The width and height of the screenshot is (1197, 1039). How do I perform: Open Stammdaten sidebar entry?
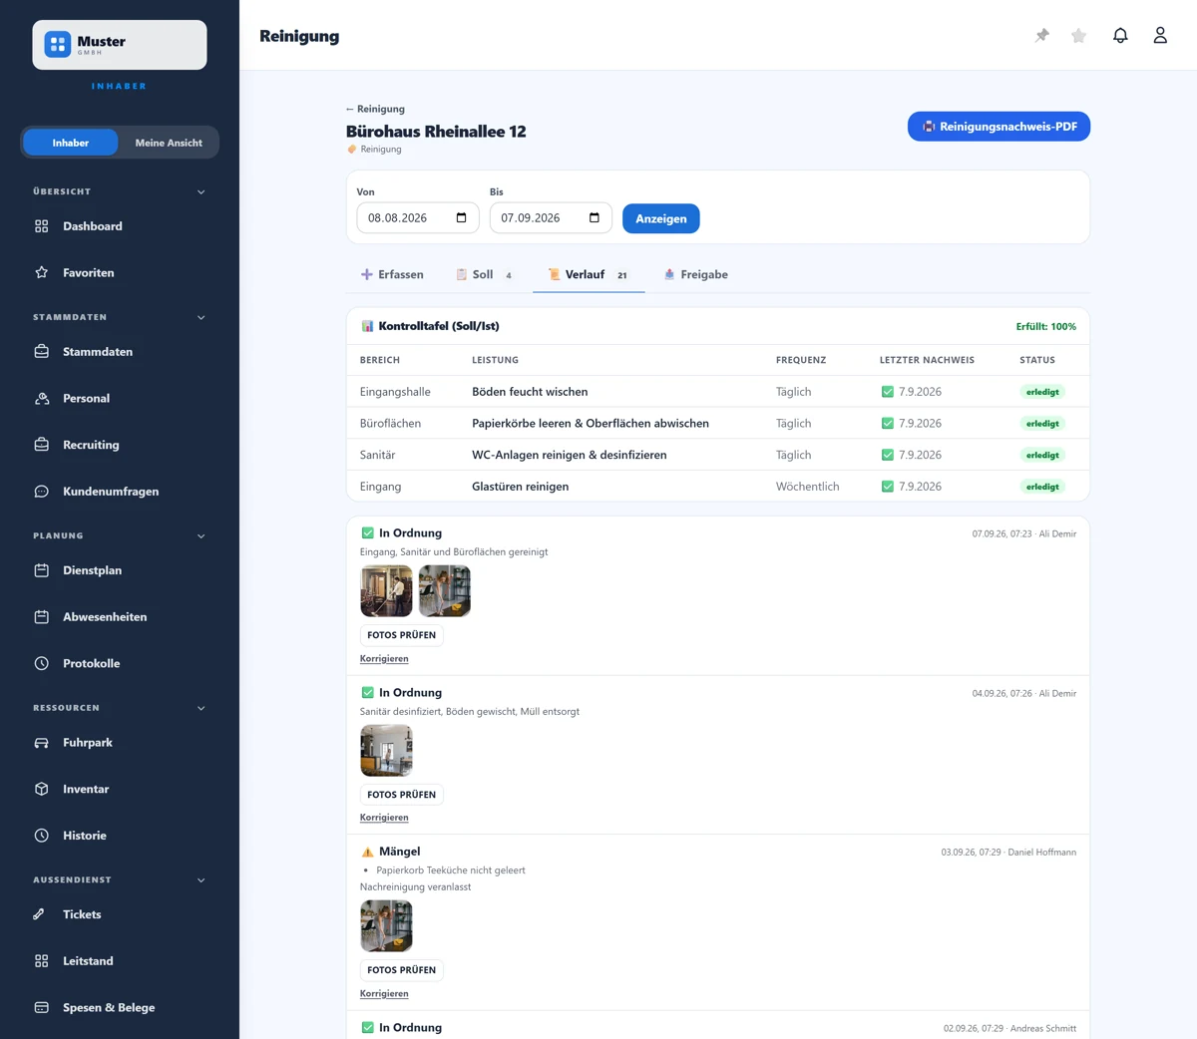pyautogui.click(x=120, y=352)
